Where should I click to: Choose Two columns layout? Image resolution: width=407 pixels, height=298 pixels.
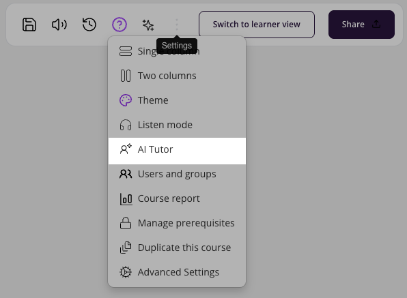177,76
